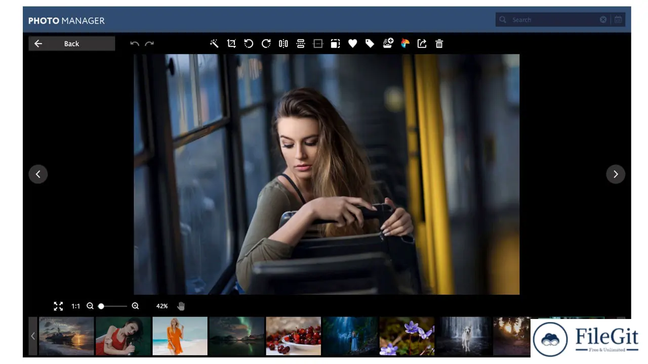The width and height of the screenshot is (648, 364).
Task: Open the aurora night sky thumbnail
Action: (x=236, y=336)
